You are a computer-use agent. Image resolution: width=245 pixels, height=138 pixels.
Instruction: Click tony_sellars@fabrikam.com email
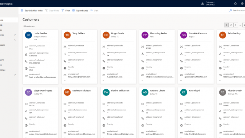(x=79, y=77)
